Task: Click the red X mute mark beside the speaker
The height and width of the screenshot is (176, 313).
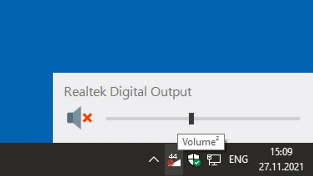Action: 88,117
